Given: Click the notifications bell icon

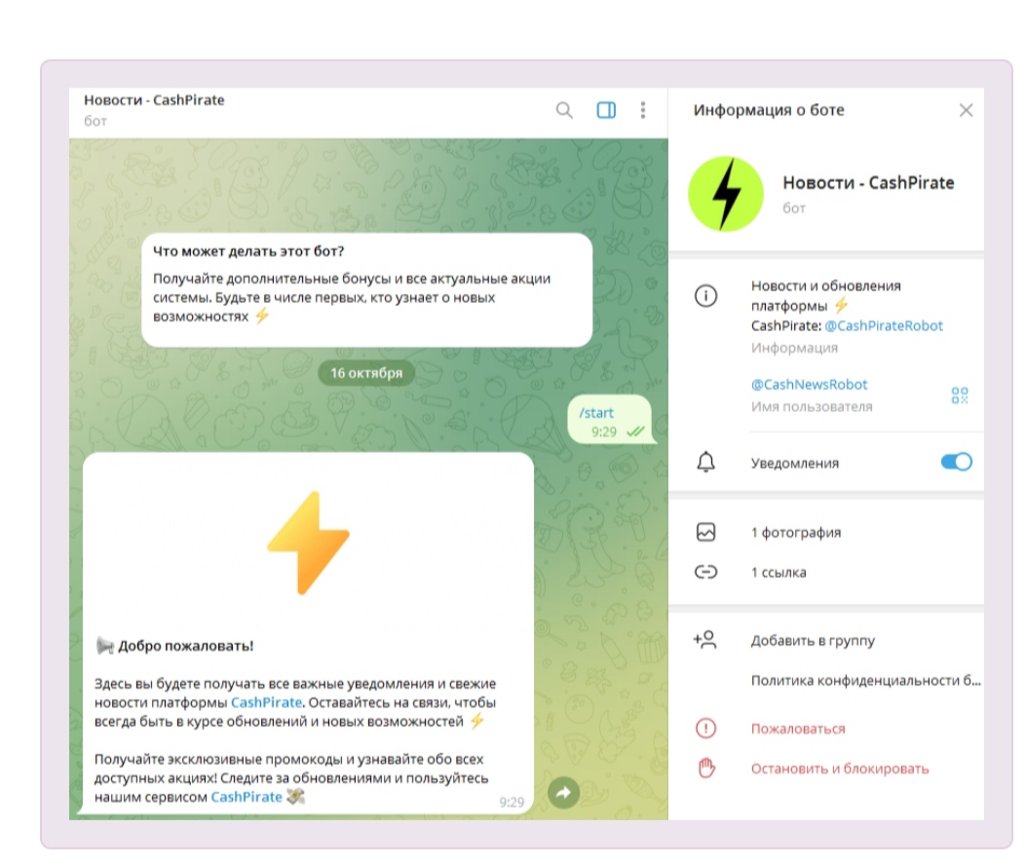Looking at the screenshot, I should pyautogui.click(x=705, y=462).
